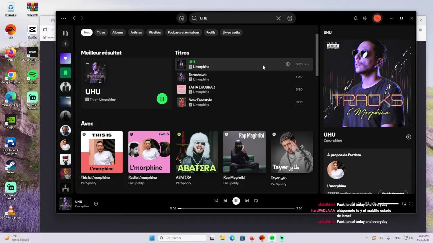Open L'morphine link under Best Result

pos(108,100)
